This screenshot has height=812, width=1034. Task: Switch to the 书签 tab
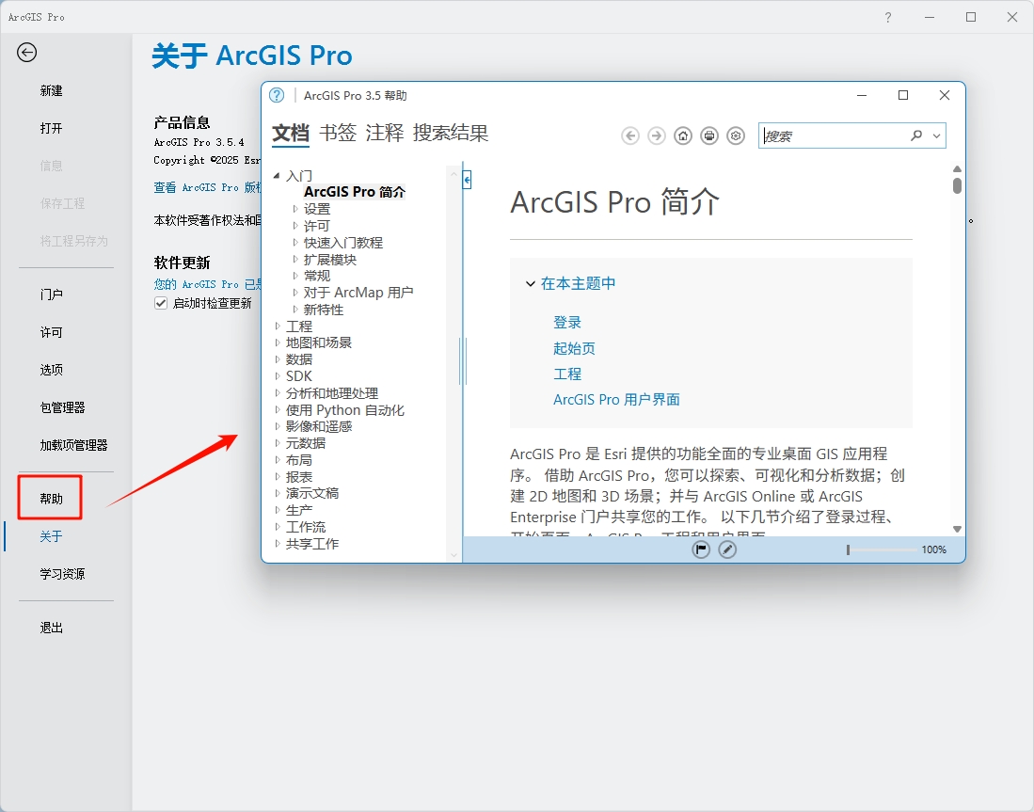click(337, 134)
